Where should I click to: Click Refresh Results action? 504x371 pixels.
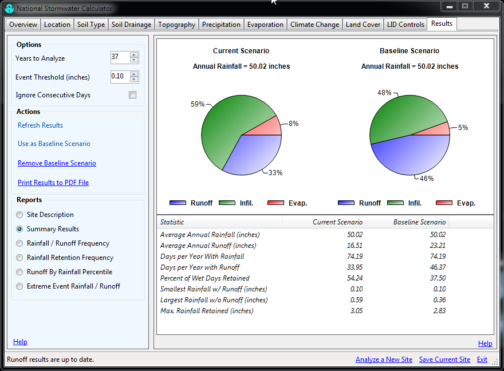tap(40, 125)
